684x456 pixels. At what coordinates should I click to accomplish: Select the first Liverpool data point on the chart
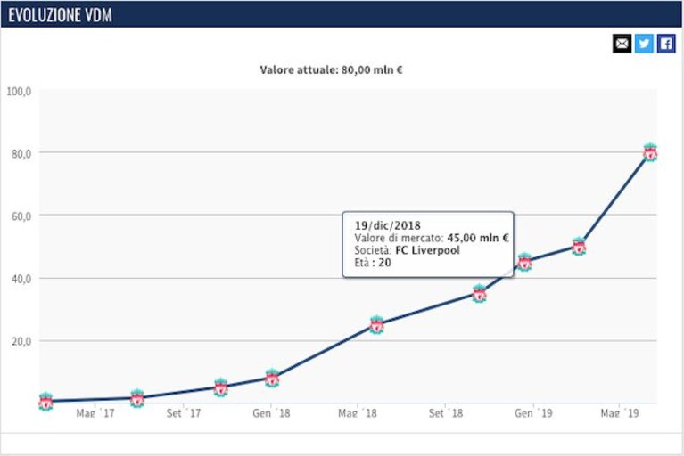pyautogui.click(x=45, y=402)
